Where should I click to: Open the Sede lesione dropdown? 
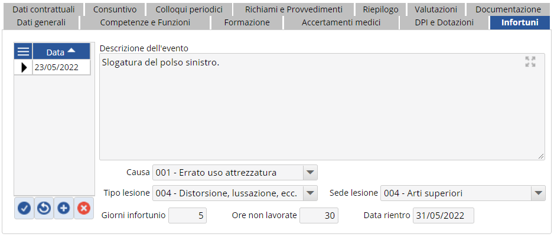point(537,193)
